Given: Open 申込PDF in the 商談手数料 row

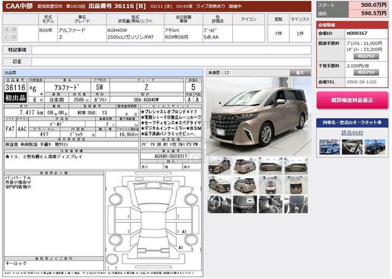Looking at the screenshot, I should (x=366, y=56).
